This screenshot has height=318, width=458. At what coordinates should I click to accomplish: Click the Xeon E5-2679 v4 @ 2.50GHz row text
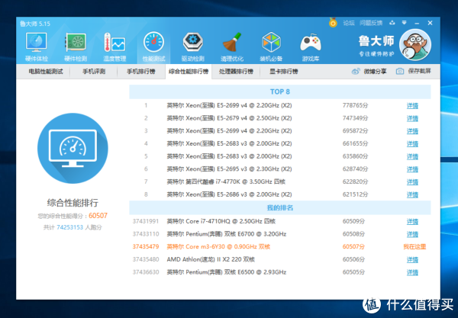(x=229, y=118)
